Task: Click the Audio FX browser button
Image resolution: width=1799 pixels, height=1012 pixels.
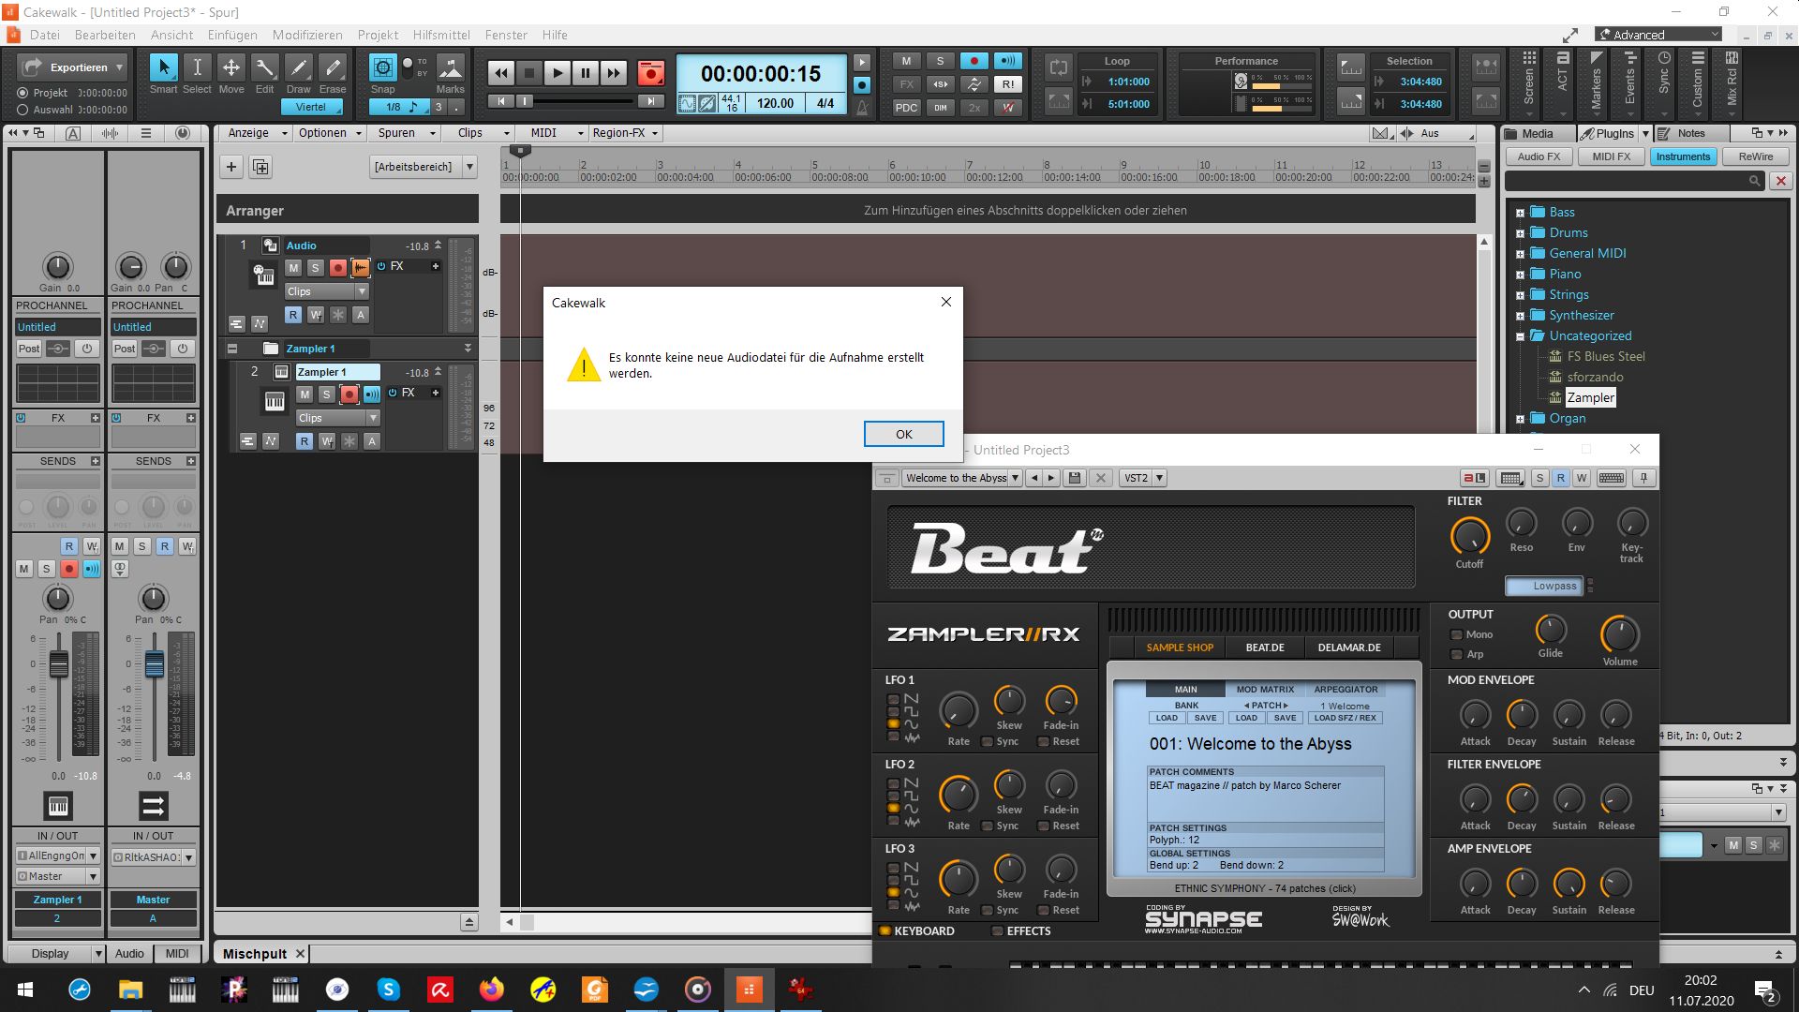Action: point(1539,156)
